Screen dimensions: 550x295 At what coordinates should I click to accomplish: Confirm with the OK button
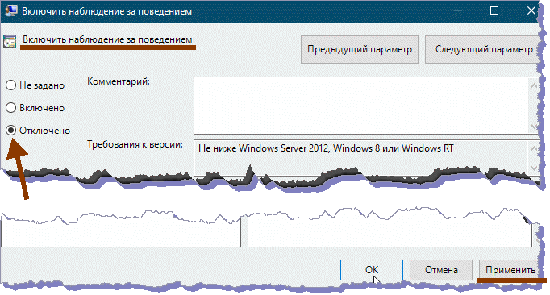(x=372, y=270)
